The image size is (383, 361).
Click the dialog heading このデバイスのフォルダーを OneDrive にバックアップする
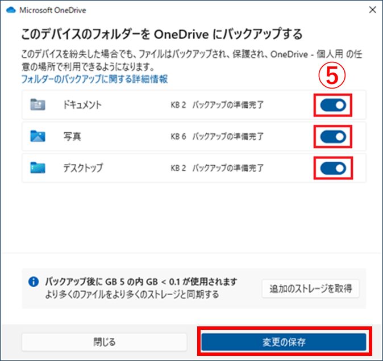(x=162, y=34)
